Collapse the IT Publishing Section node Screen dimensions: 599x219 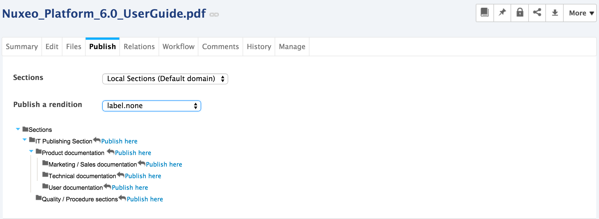[x=25, y=140]
